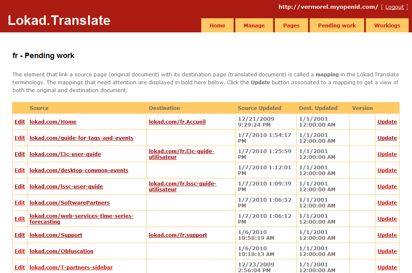This screenshot has width=412, height=273.
Task: Edit the guide-for-tags-and-events mapping
Action: [20, 138]
